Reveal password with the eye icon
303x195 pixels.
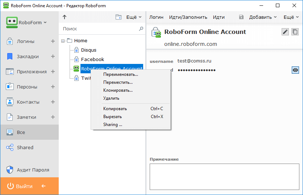(295, 70)
